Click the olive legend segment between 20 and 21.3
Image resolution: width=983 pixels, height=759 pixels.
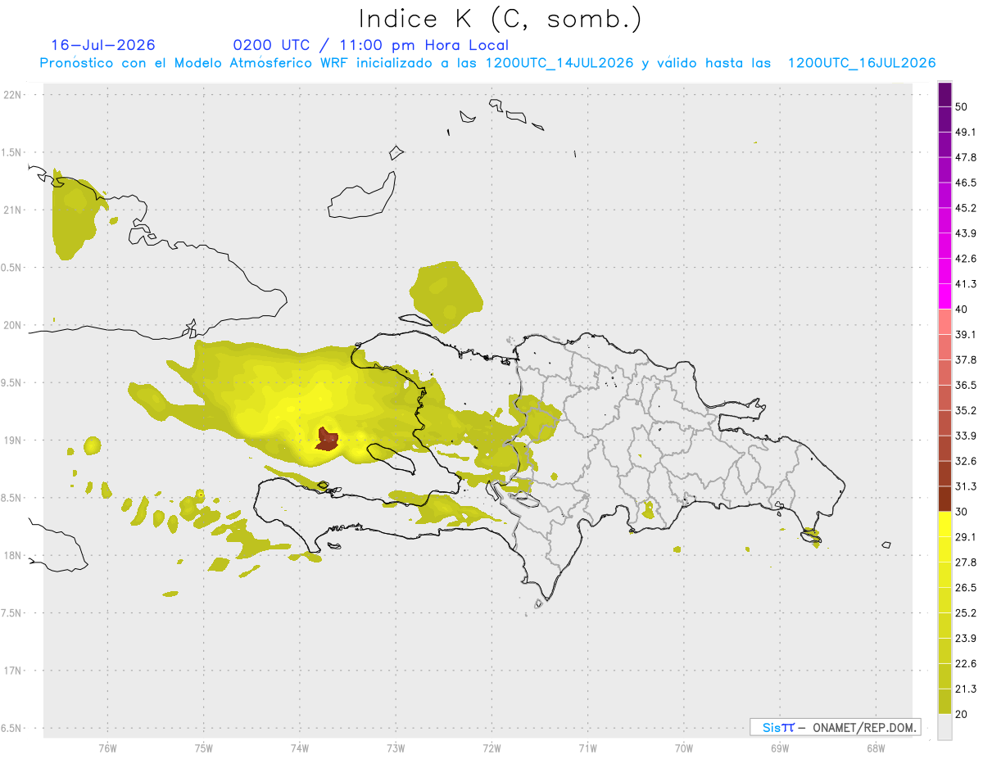(945, 701)
